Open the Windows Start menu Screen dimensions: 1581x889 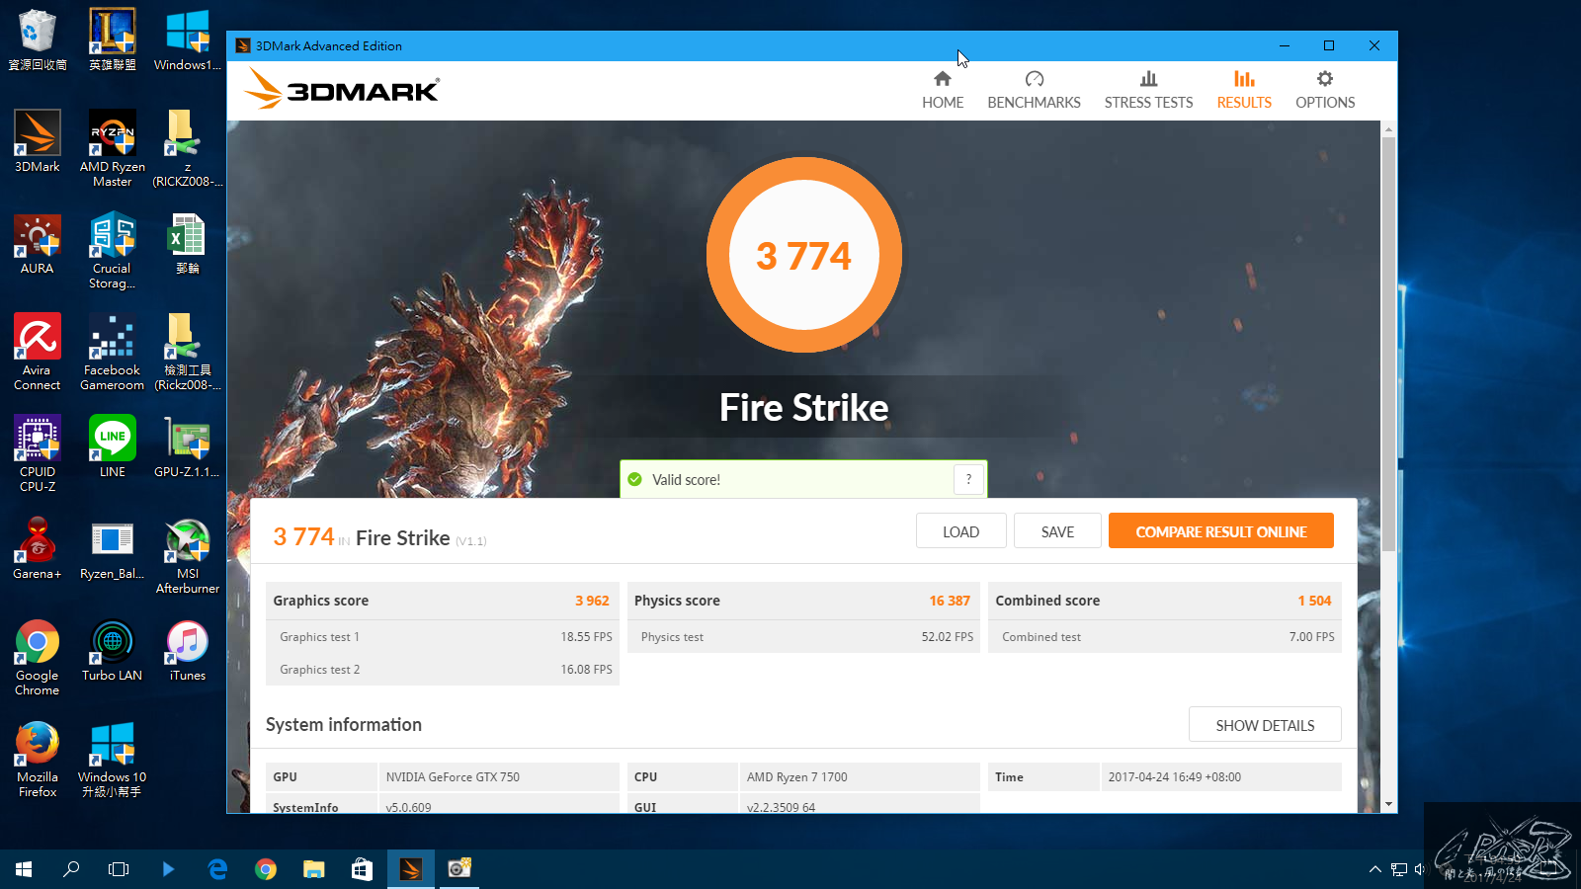click(x=24, y=869)
